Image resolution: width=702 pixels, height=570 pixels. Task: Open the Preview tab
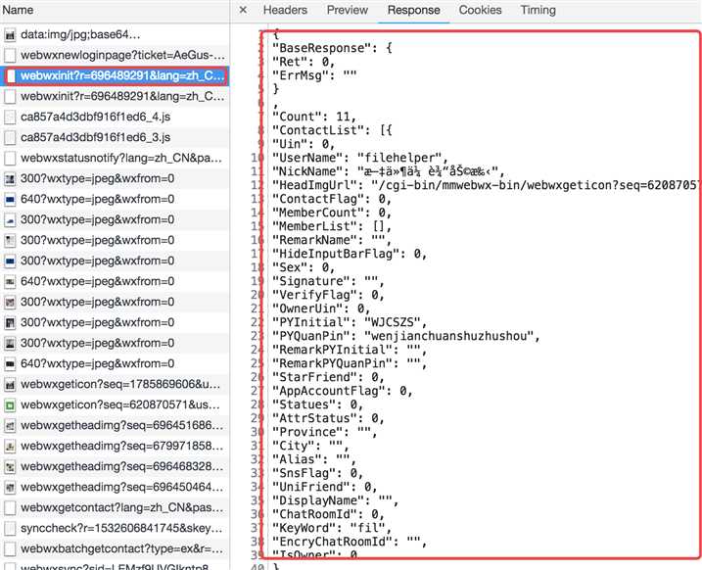[348, 10]
